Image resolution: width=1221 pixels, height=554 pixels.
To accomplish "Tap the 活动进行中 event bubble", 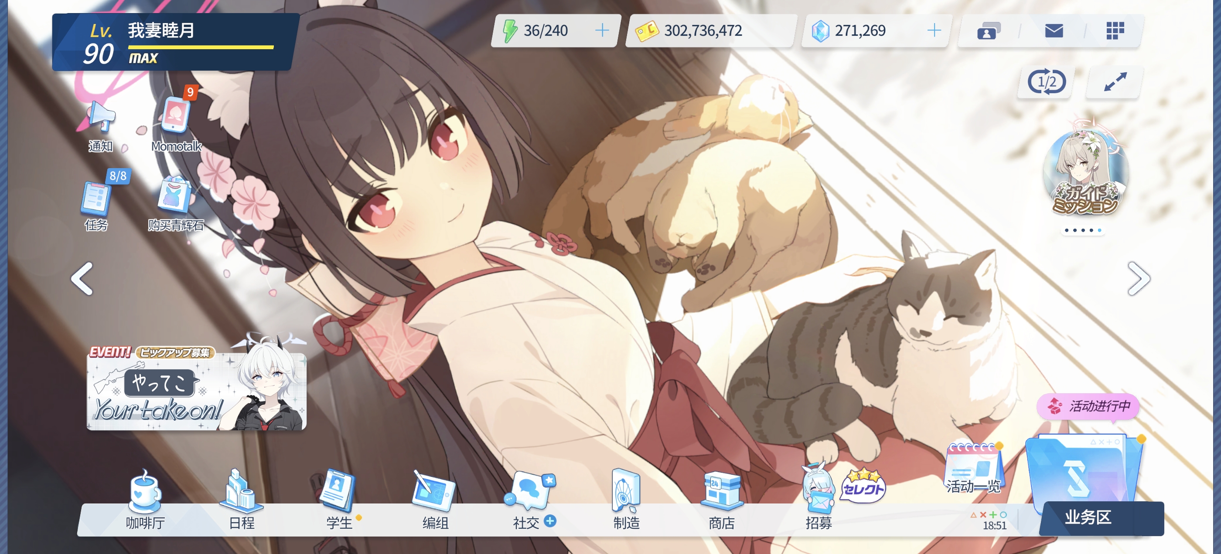I will click(1088, 406).
